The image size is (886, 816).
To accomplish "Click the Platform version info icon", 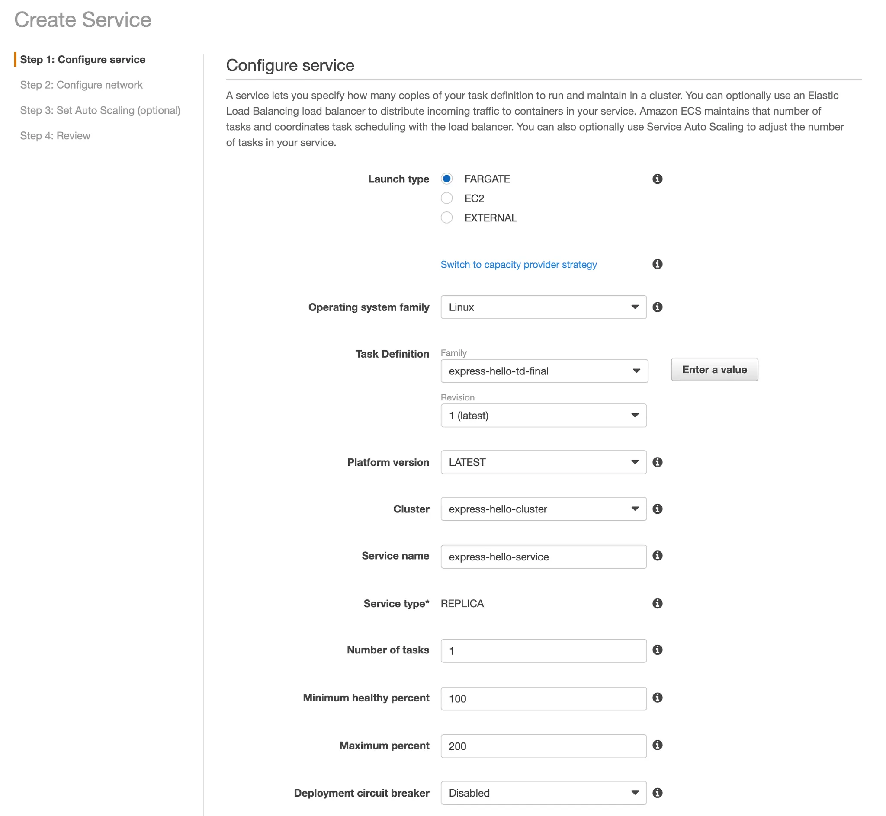I will tap(657, 462).
